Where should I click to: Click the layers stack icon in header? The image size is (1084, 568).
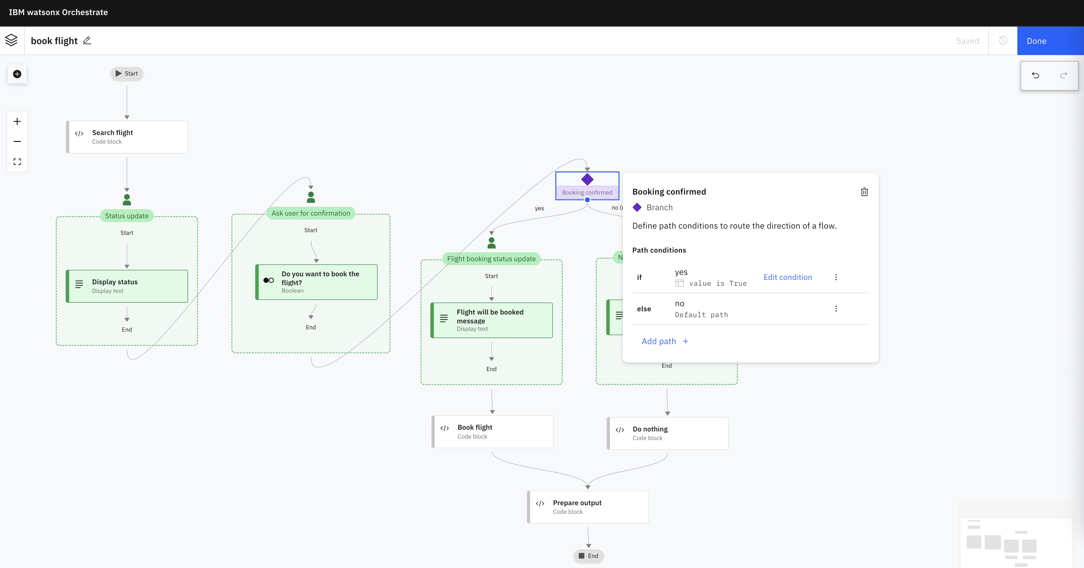[x=11, y=40]
